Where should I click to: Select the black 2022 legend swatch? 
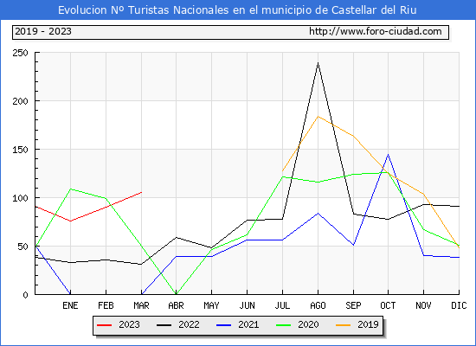point(164,325)
